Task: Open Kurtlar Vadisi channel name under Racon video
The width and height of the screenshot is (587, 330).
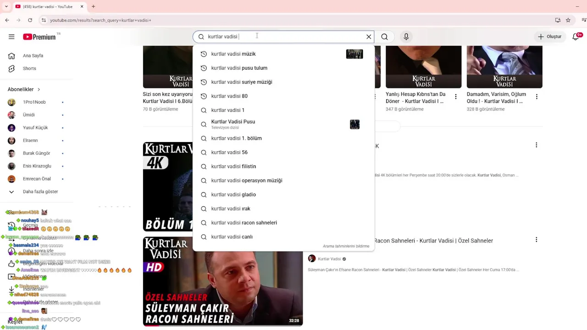Action: [330, 259]
